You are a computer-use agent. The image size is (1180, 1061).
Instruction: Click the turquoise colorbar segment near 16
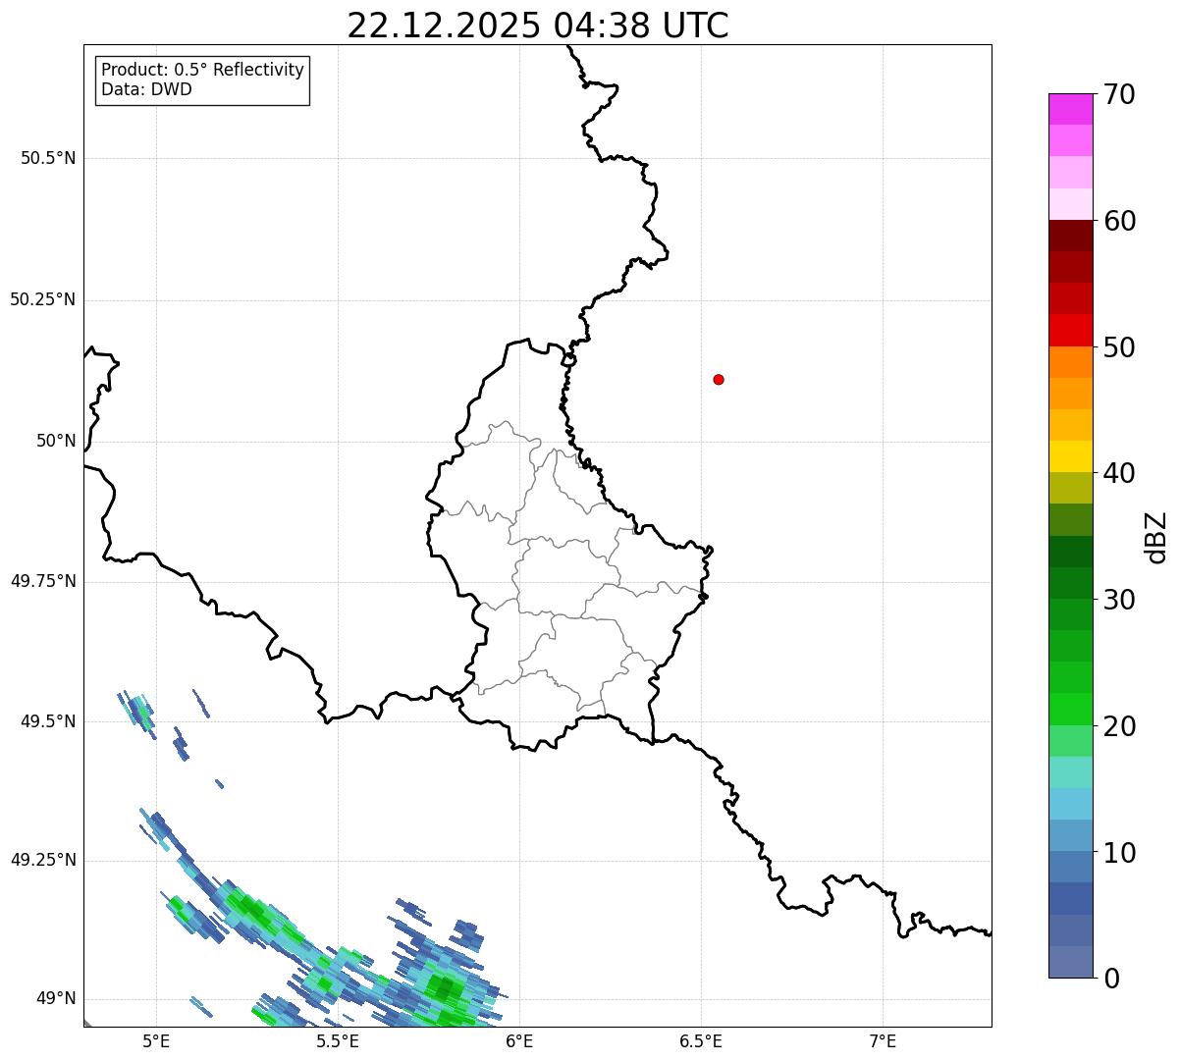point(1070,772)
